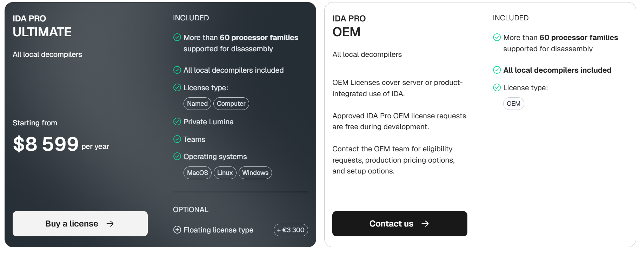Click the Ultimate 60 processor families checkmark

(177, 37)
